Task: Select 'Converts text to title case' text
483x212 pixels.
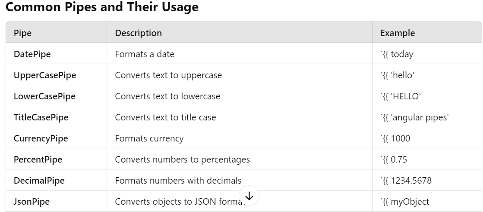Action: tap(165, 117)
